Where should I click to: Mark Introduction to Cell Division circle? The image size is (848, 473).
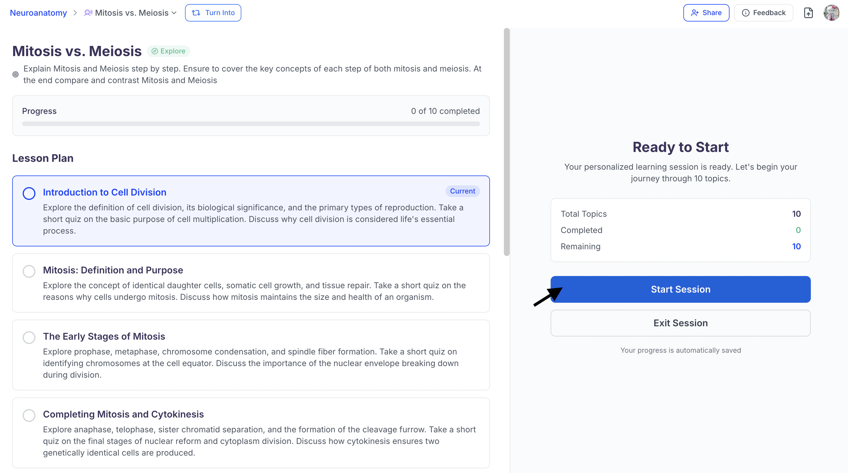pos(29,193)
